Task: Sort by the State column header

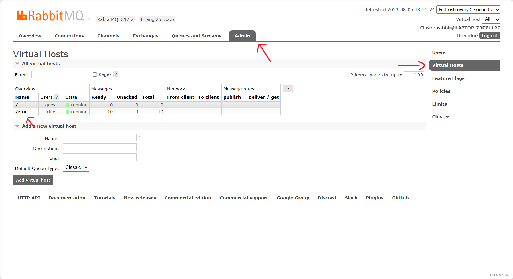Action: point(71,97)
